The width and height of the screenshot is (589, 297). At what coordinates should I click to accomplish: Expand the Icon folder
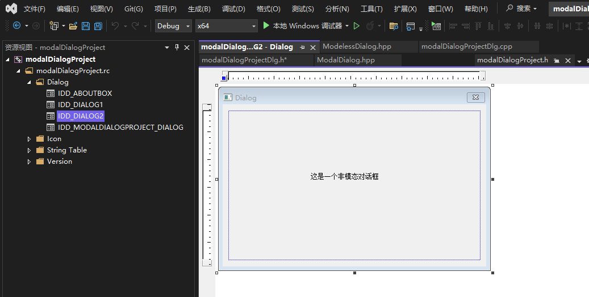(29, 139)
